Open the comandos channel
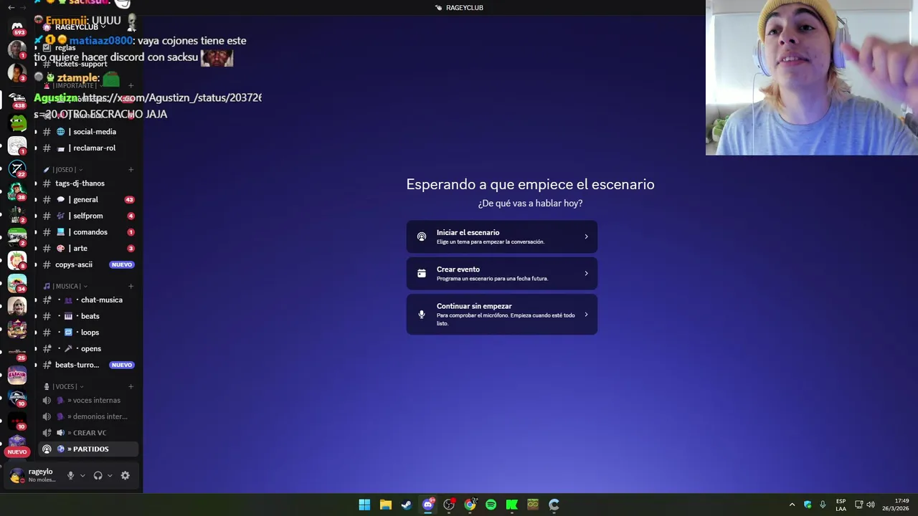 [88, 232]
